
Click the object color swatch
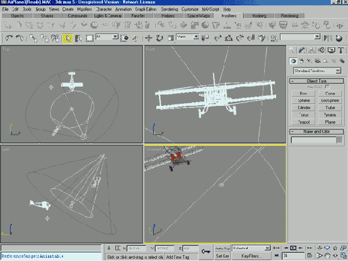pos(339,140)
